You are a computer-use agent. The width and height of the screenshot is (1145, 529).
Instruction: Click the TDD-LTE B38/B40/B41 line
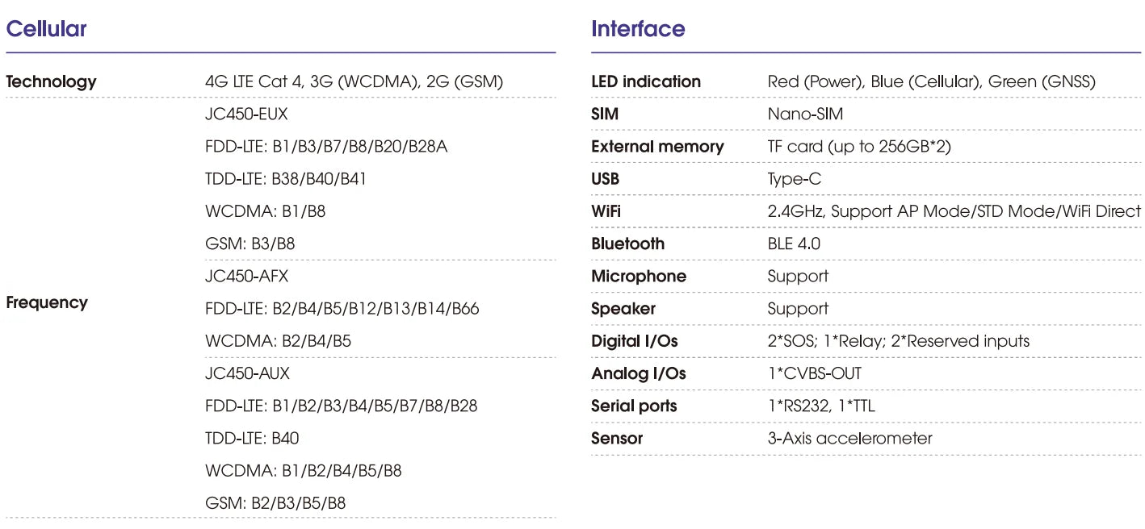click(286, 179)
